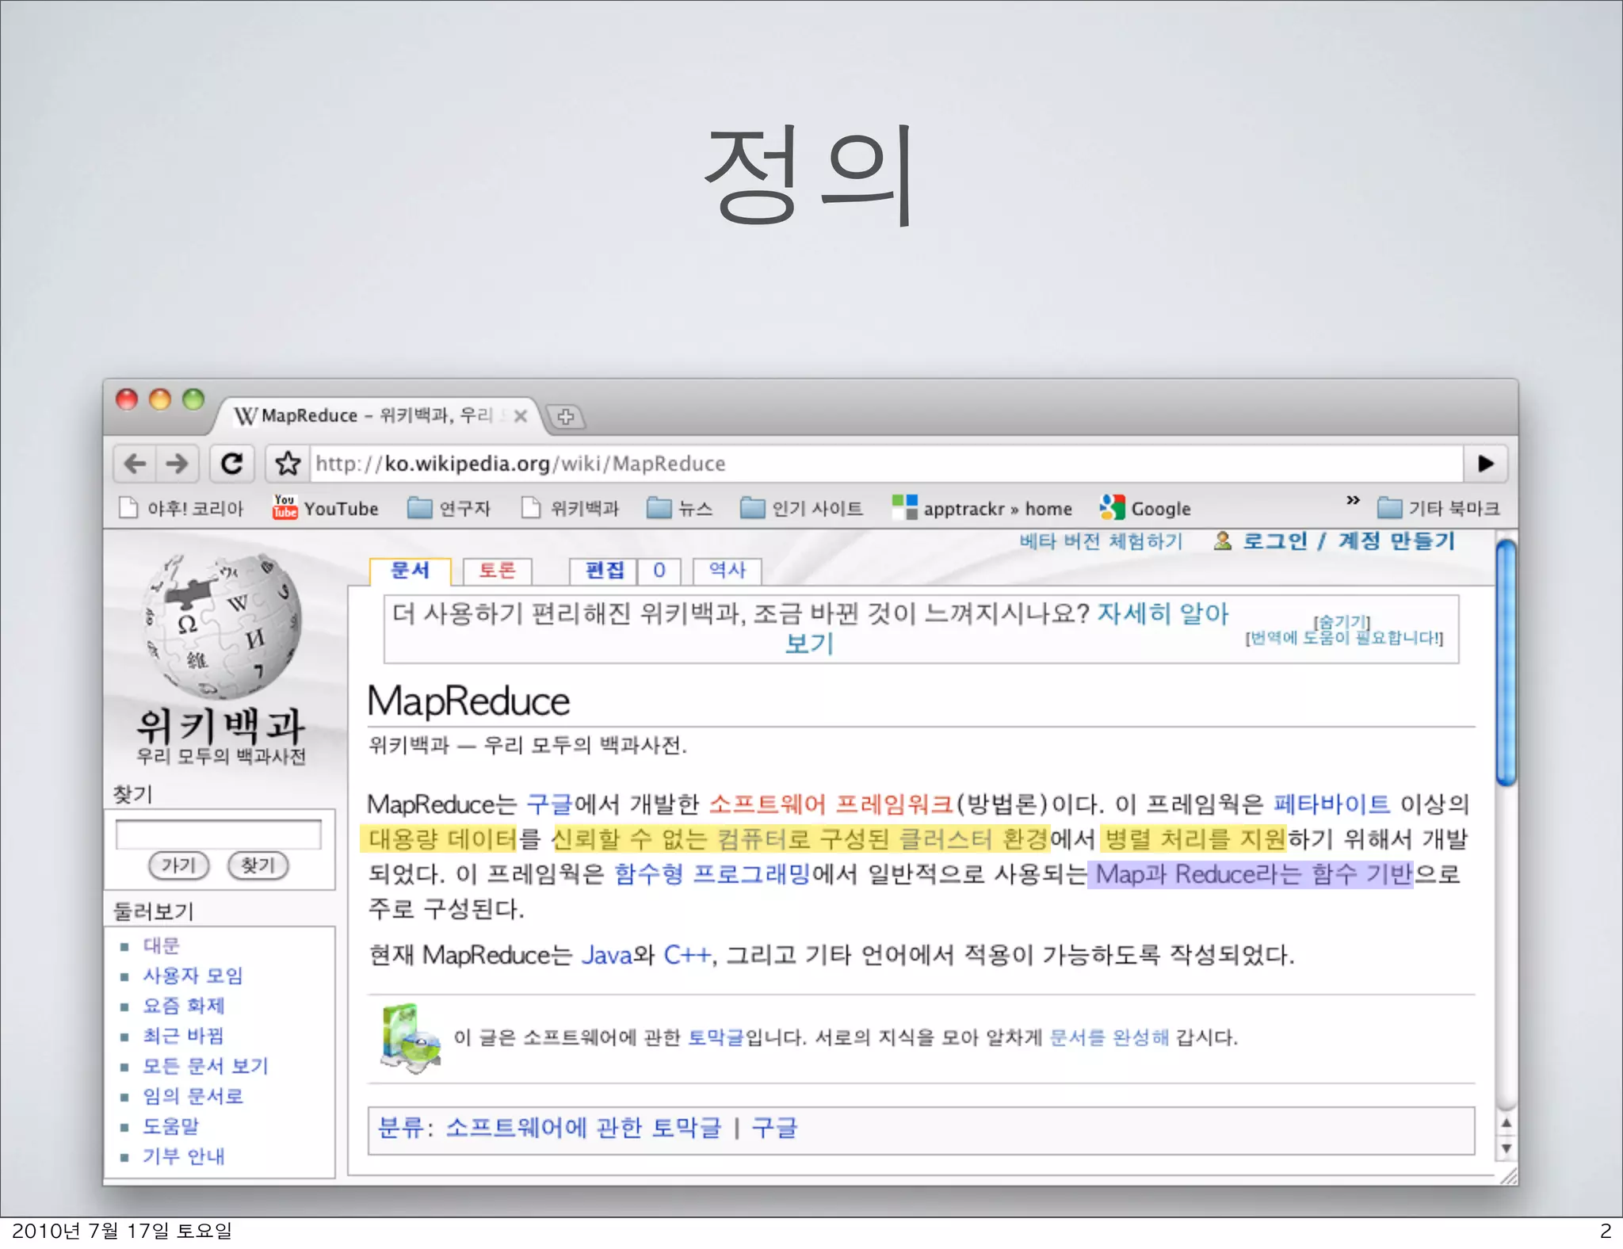The width and height of the screenshot is (1623, 1249).
Task: Click the vertical scrollbar thumb
Action: [x=1506, y=662]
